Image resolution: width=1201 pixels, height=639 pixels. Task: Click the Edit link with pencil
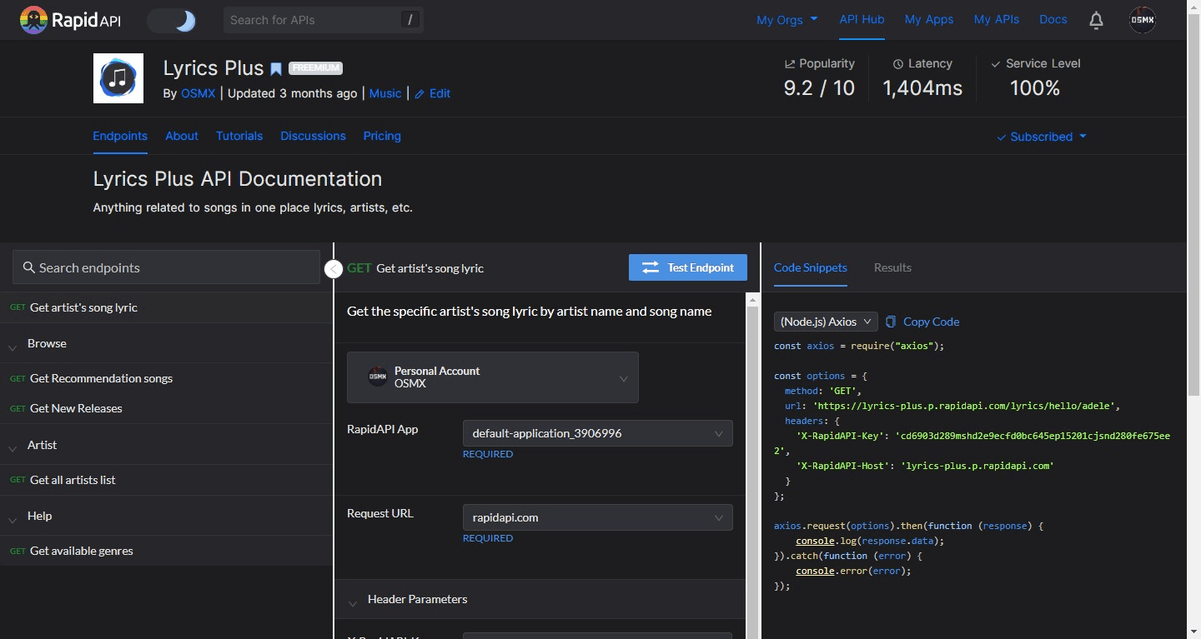433,93
